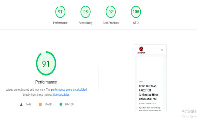Open the 'performance score is calculated' link
This screenshot has width=197, height=119.
coord(69,90)
